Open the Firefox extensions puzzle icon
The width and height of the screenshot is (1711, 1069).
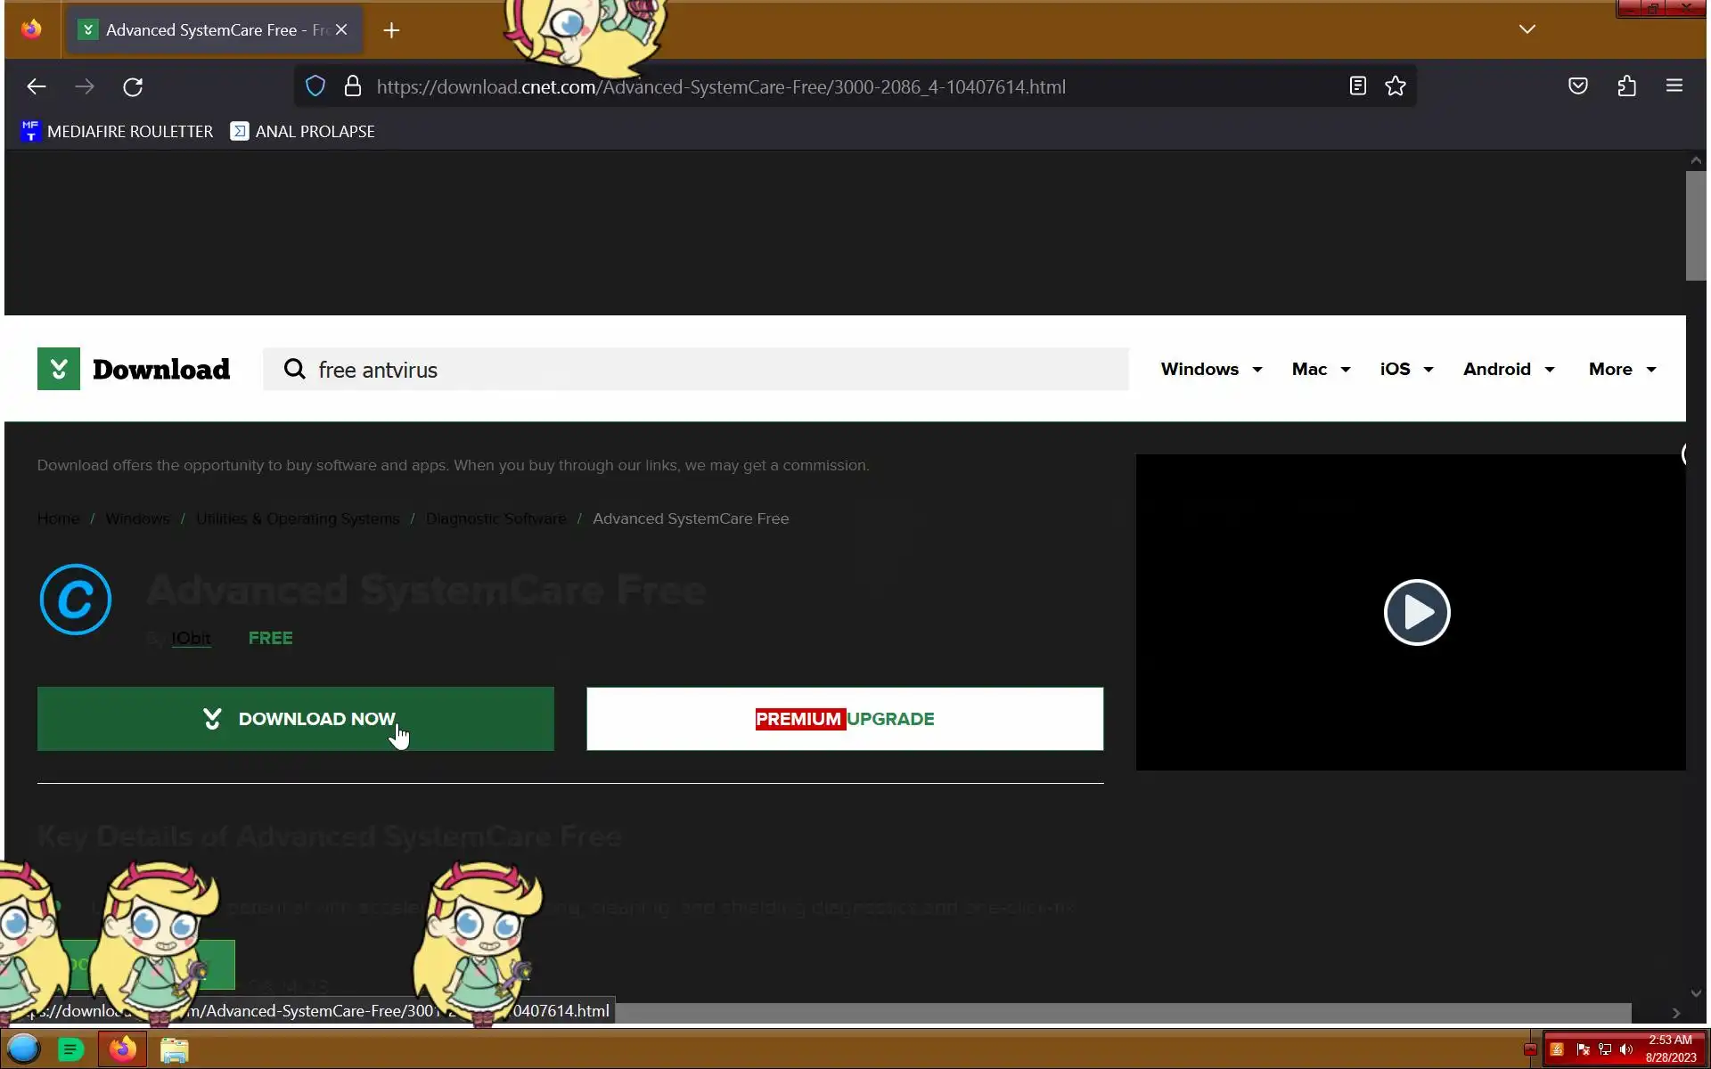(1627, 86)
